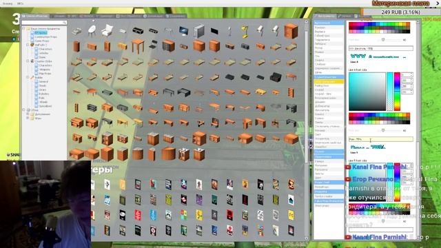Spawn the PC tower case prop
The image size is (441, 248).
click(199, 30)
